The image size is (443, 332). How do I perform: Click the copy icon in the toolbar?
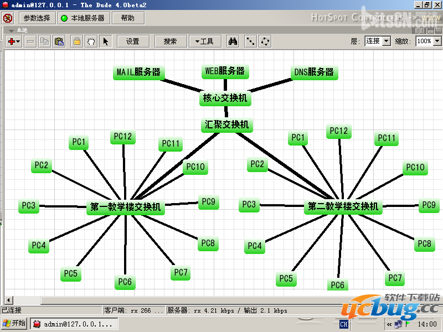coord(44,41)
